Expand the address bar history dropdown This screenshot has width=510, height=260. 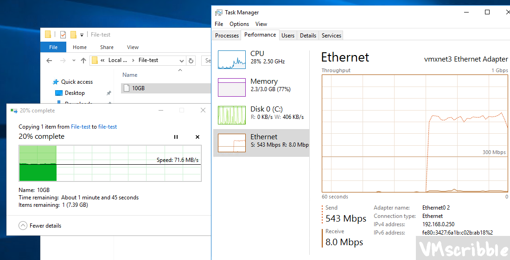181,61
